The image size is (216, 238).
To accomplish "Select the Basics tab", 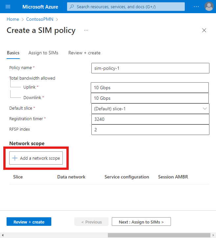I will (x=13, y=53).
